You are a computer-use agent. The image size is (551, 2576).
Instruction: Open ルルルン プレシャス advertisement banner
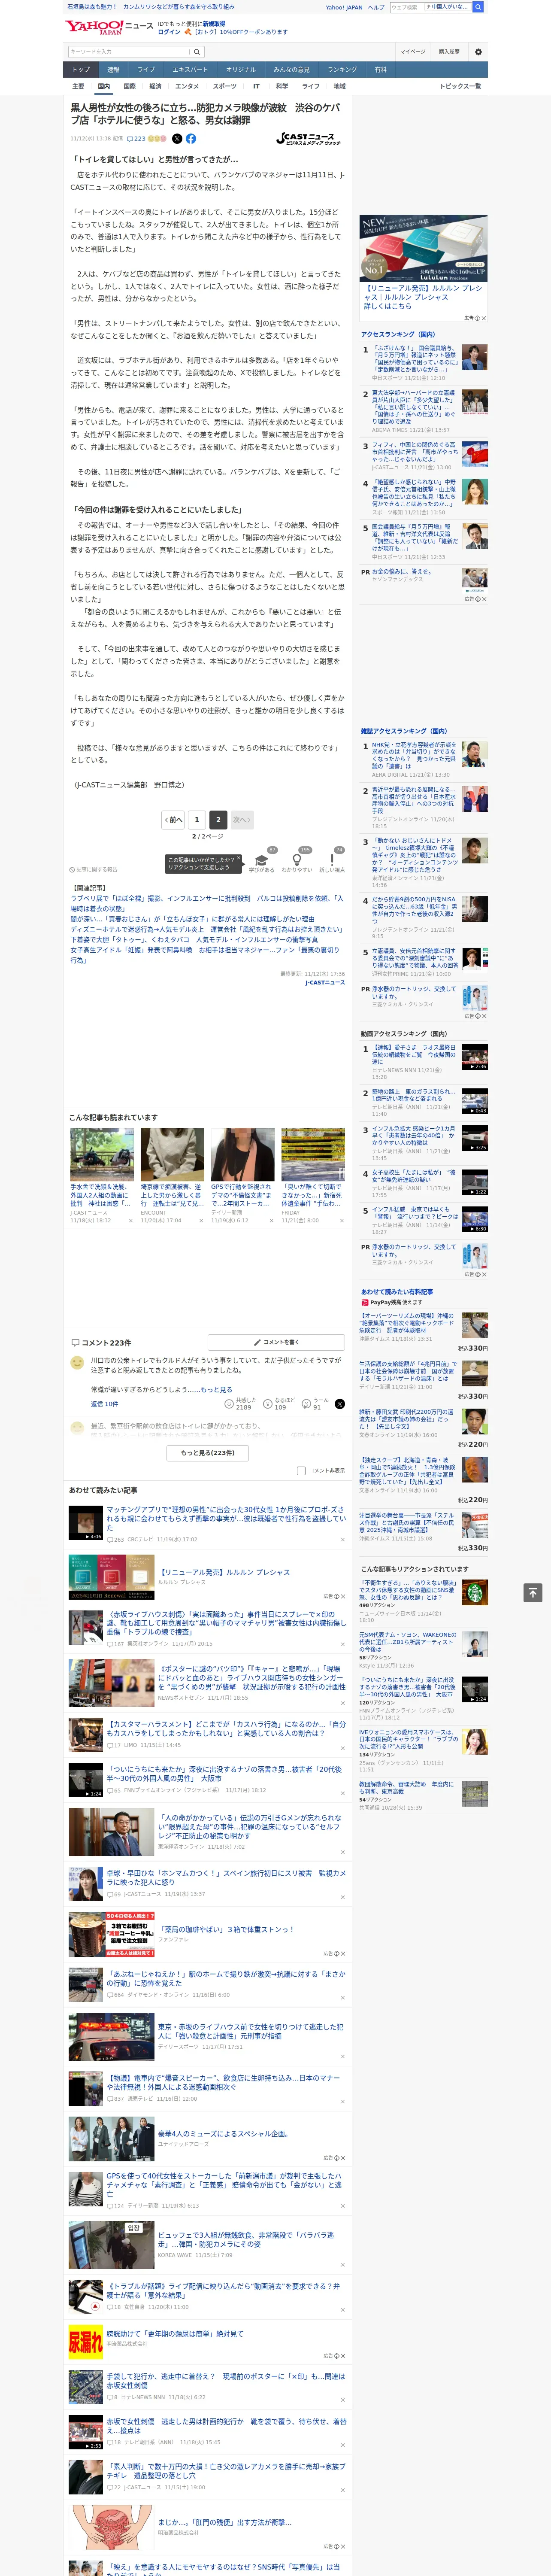[x=424, y=248]
